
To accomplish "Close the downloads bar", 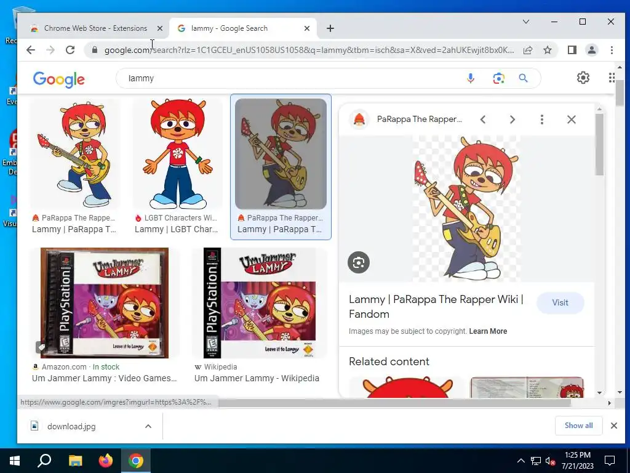I will click(x=614, y=426).
